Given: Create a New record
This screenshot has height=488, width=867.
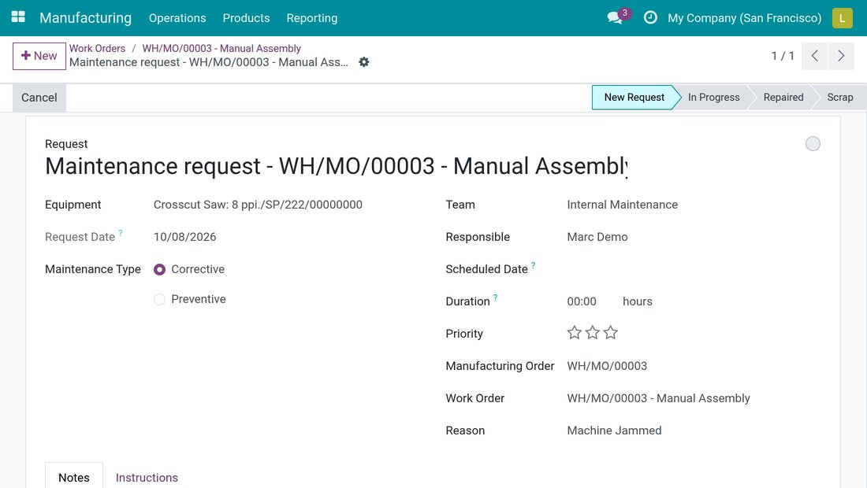Looking at the screenshot, I should tap(39, 56).
